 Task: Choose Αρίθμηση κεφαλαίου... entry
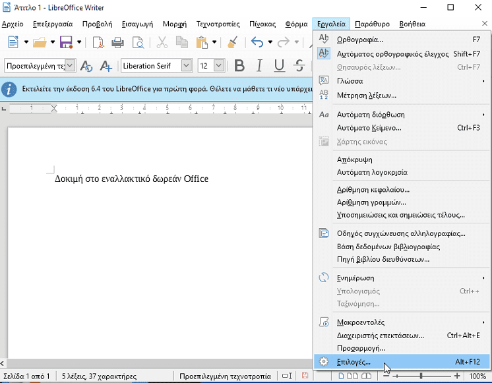tap(402, 190)
